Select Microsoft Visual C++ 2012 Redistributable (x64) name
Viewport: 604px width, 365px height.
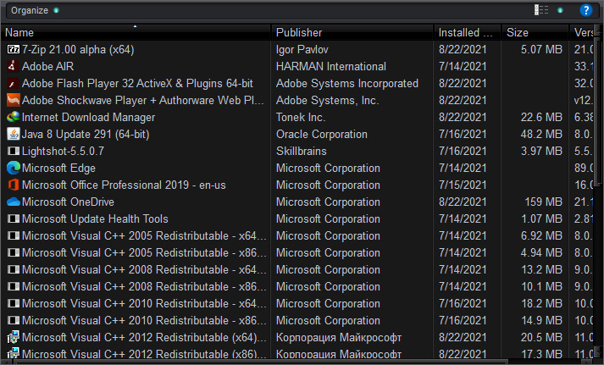[x=144, y=337]
